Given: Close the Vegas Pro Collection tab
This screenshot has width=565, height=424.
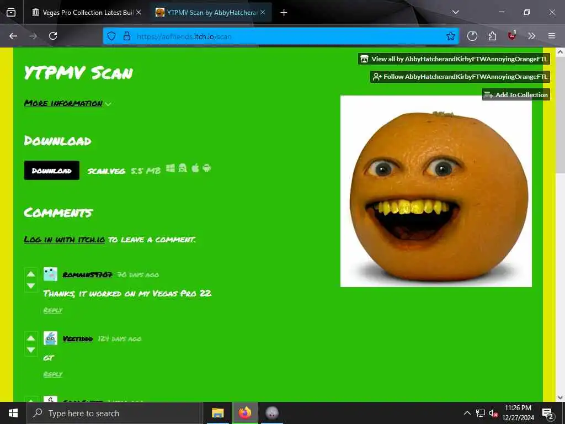Looking at the screenshot, I should pyautogui.click(x=138, y=13).
